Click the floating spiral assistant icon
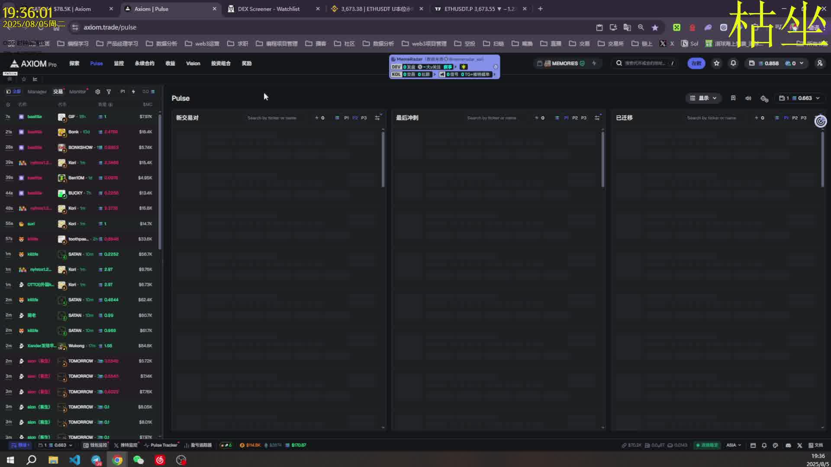The image size is (831, 467). point(821,122)
